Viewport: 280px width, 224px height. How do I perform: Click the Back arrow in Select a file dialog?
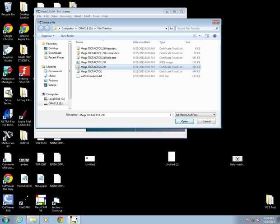click(x=41, y=28)
